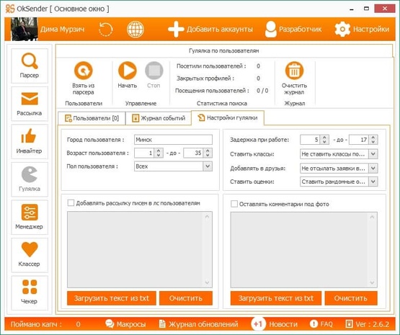Click the comments text area scrollbar

[372, 250]
